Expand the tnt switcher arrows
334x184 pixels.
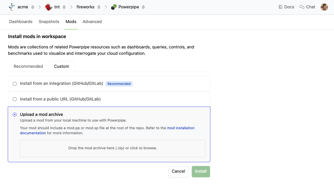coord(64,7)
